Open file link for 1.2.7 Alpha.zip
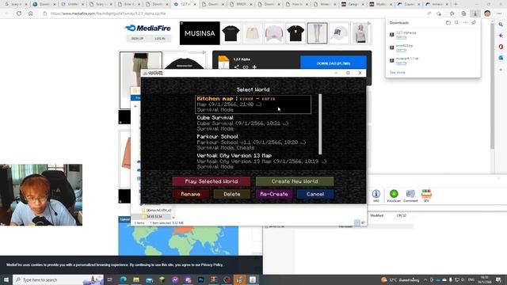The height and width of the screenshot is (285, 507). (x=402, y=37)
